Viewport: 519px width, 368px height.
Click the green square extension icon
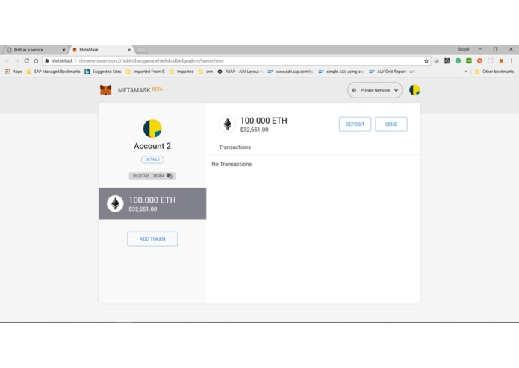[469, 61]
